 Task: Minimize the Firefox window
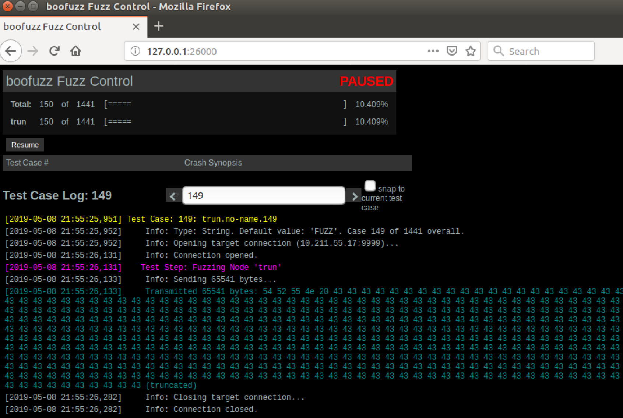pos(21,6)
